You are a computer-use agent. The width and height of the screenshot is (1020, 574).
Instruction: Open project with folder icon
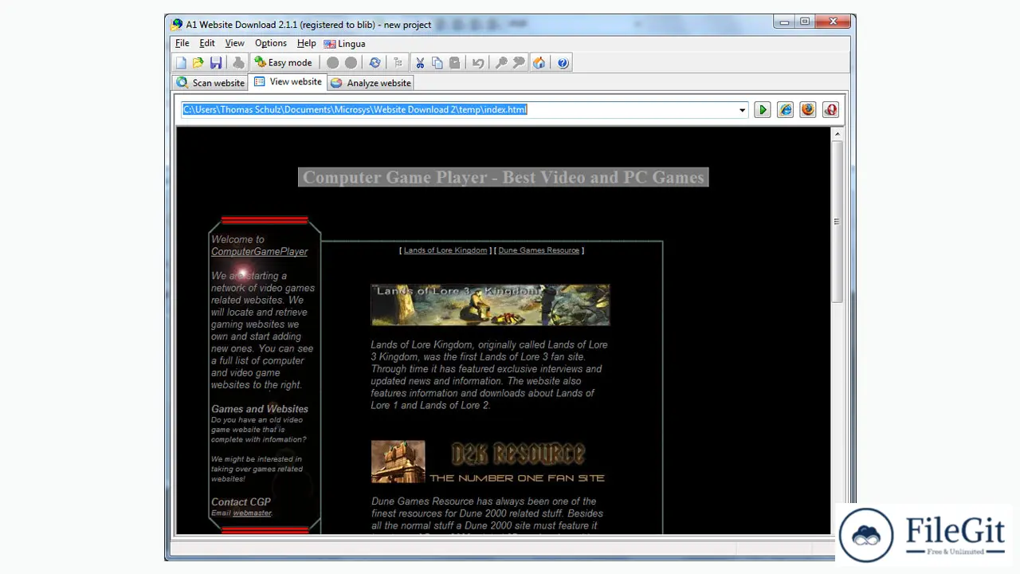pyautogui.click(x=198, y=63)
